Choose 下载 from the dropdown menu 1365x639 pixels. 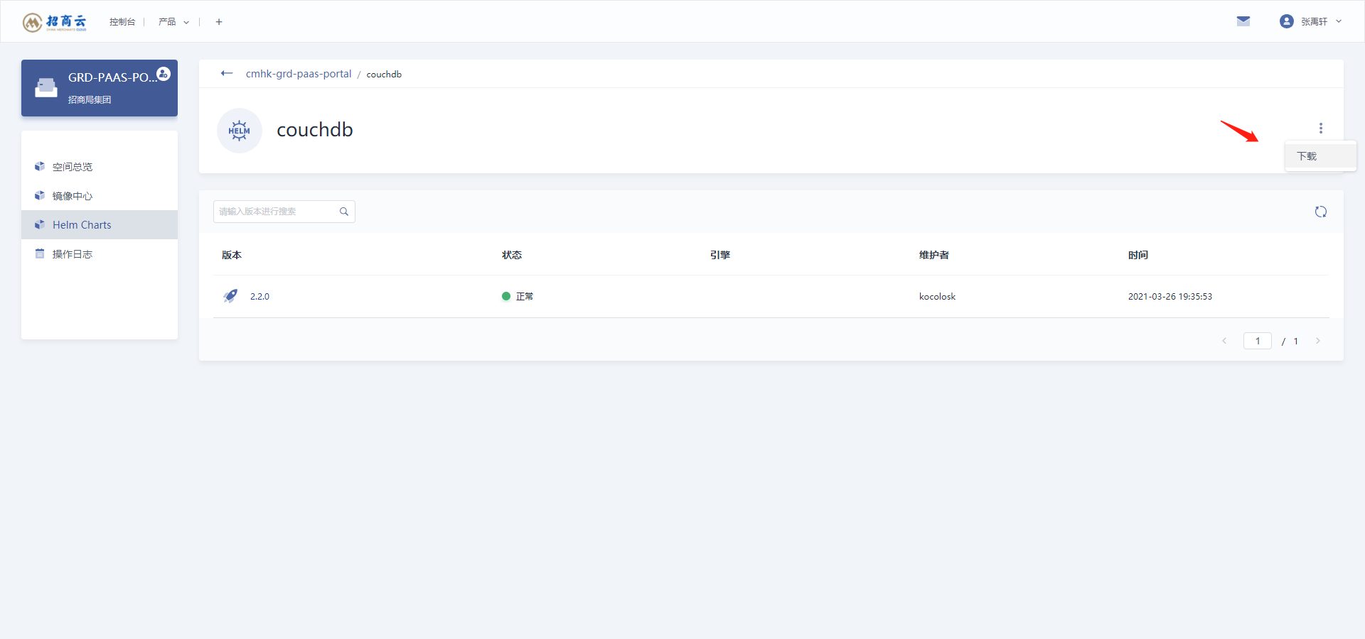pos(1321,156)
